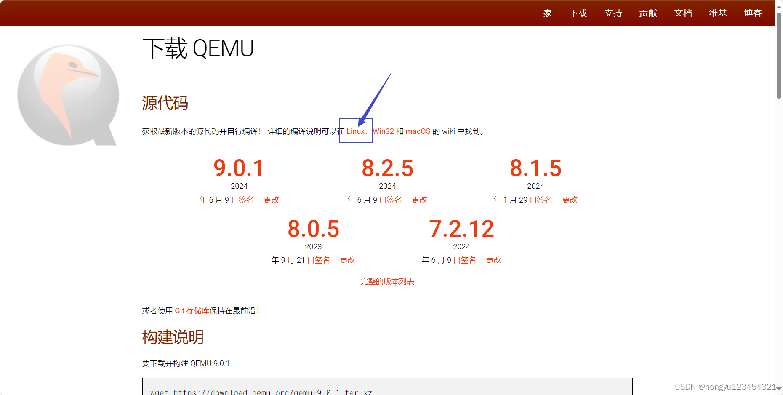Viewport: 783px width, 395px height.
Task: Download version 7.2.12 source
Action: point(461,229)
